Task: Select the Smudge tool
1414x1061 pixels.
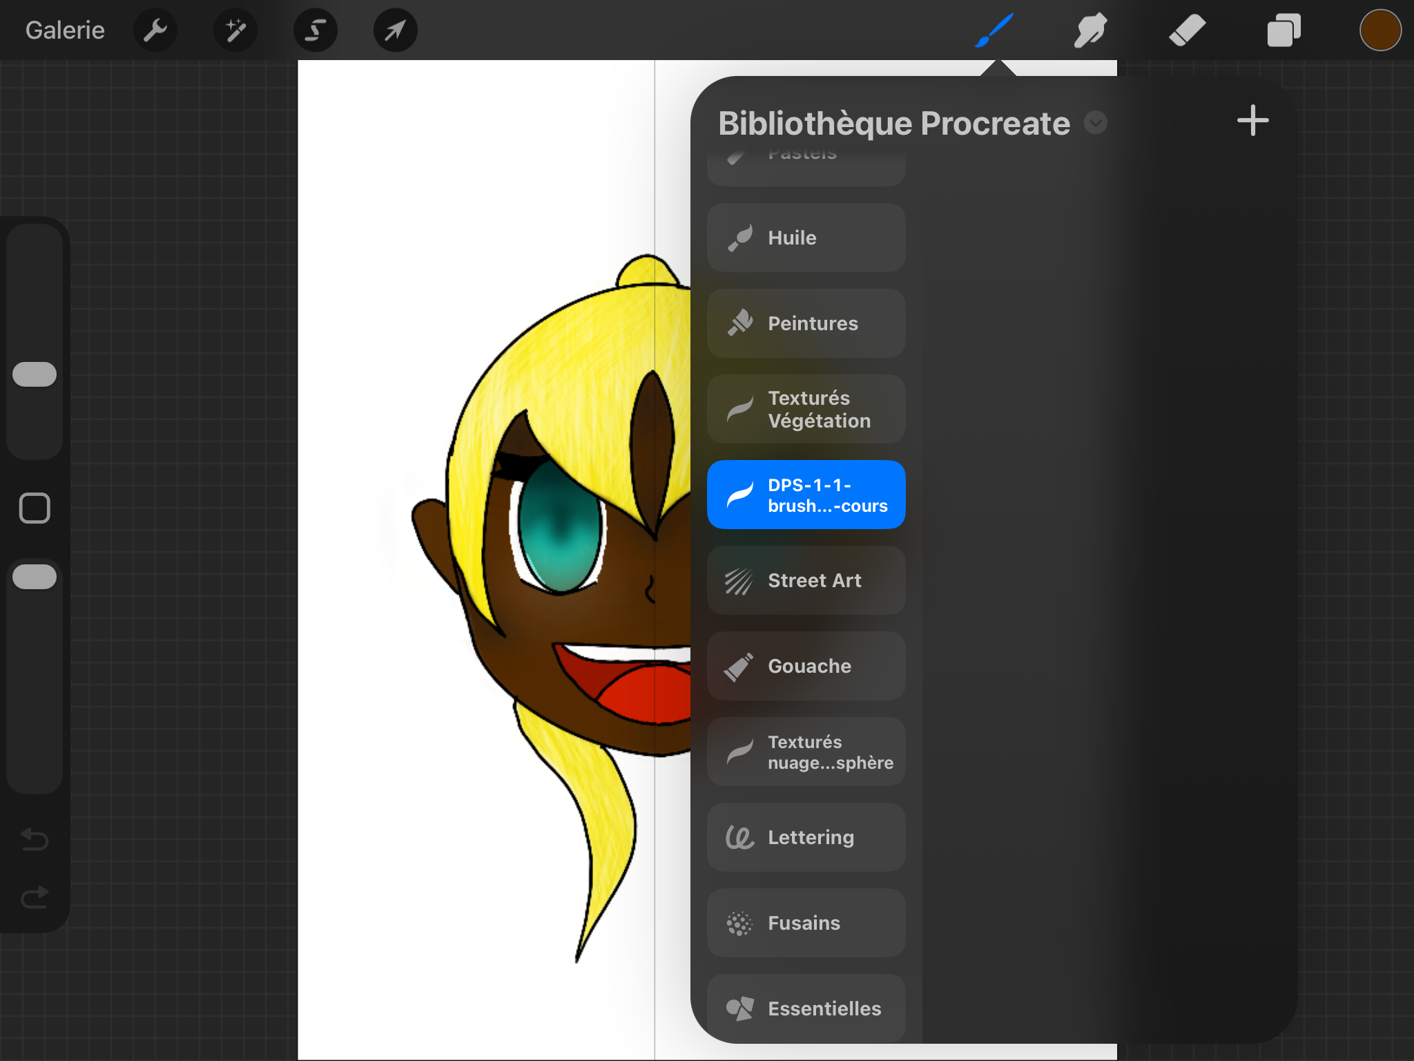Action: [x=1090, y=30]
